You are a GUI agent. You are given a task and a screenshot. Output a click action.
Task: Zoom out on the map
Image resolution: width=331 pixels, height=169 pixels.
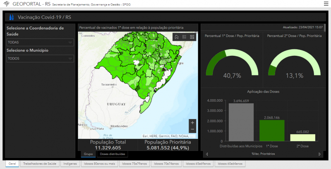[x=192, y=129]
